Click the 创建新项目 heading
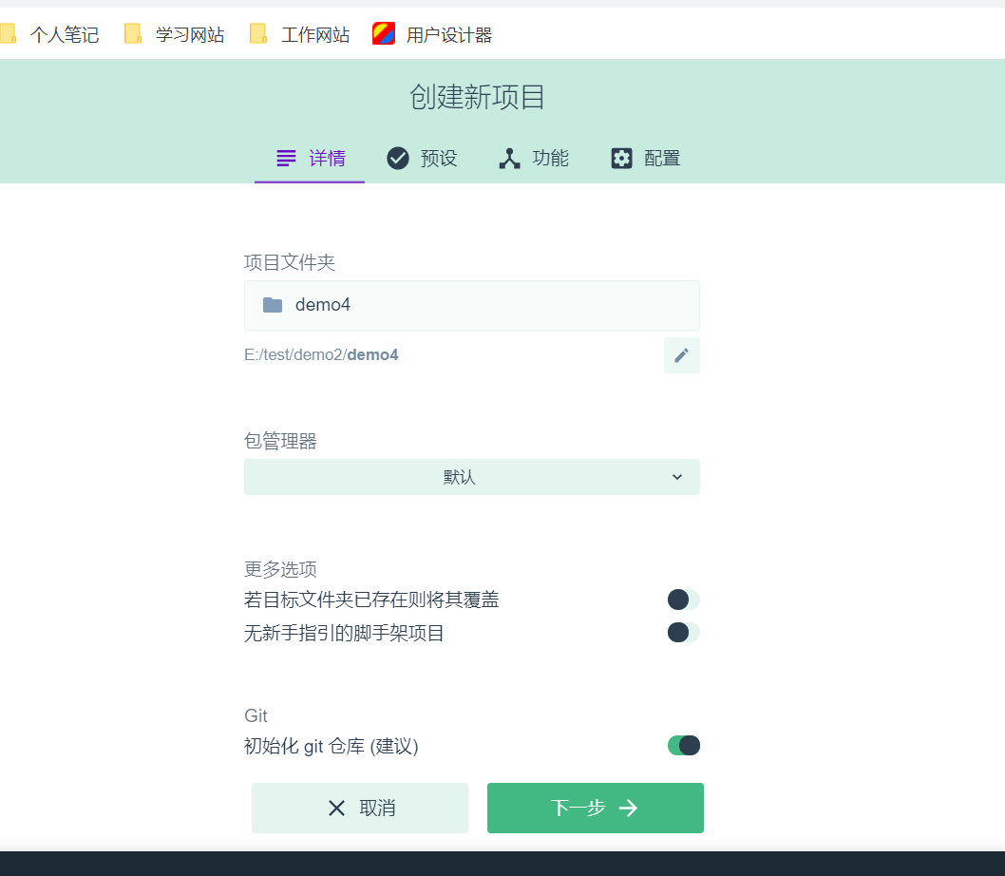This screenshot has height=876, width=1005. 478,97
